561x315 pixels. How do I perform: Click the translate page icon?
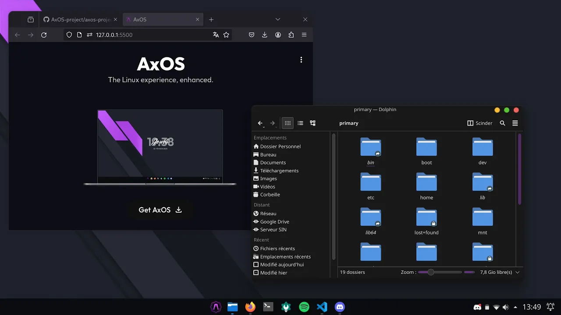216,35
